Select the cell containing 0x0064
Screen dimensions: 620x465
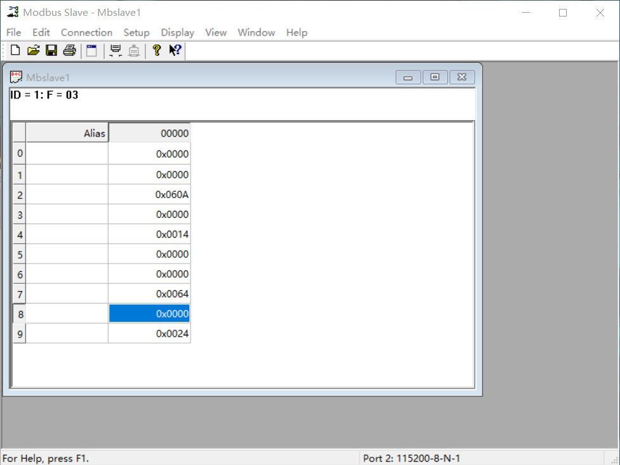(x=149, y=294)
